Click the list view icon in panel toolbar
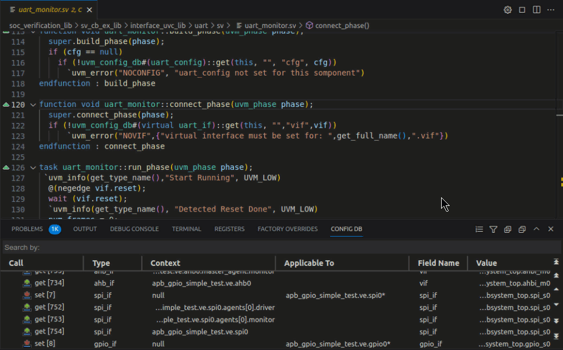This screenshot has width=563, height=350. tap(479, 229)
